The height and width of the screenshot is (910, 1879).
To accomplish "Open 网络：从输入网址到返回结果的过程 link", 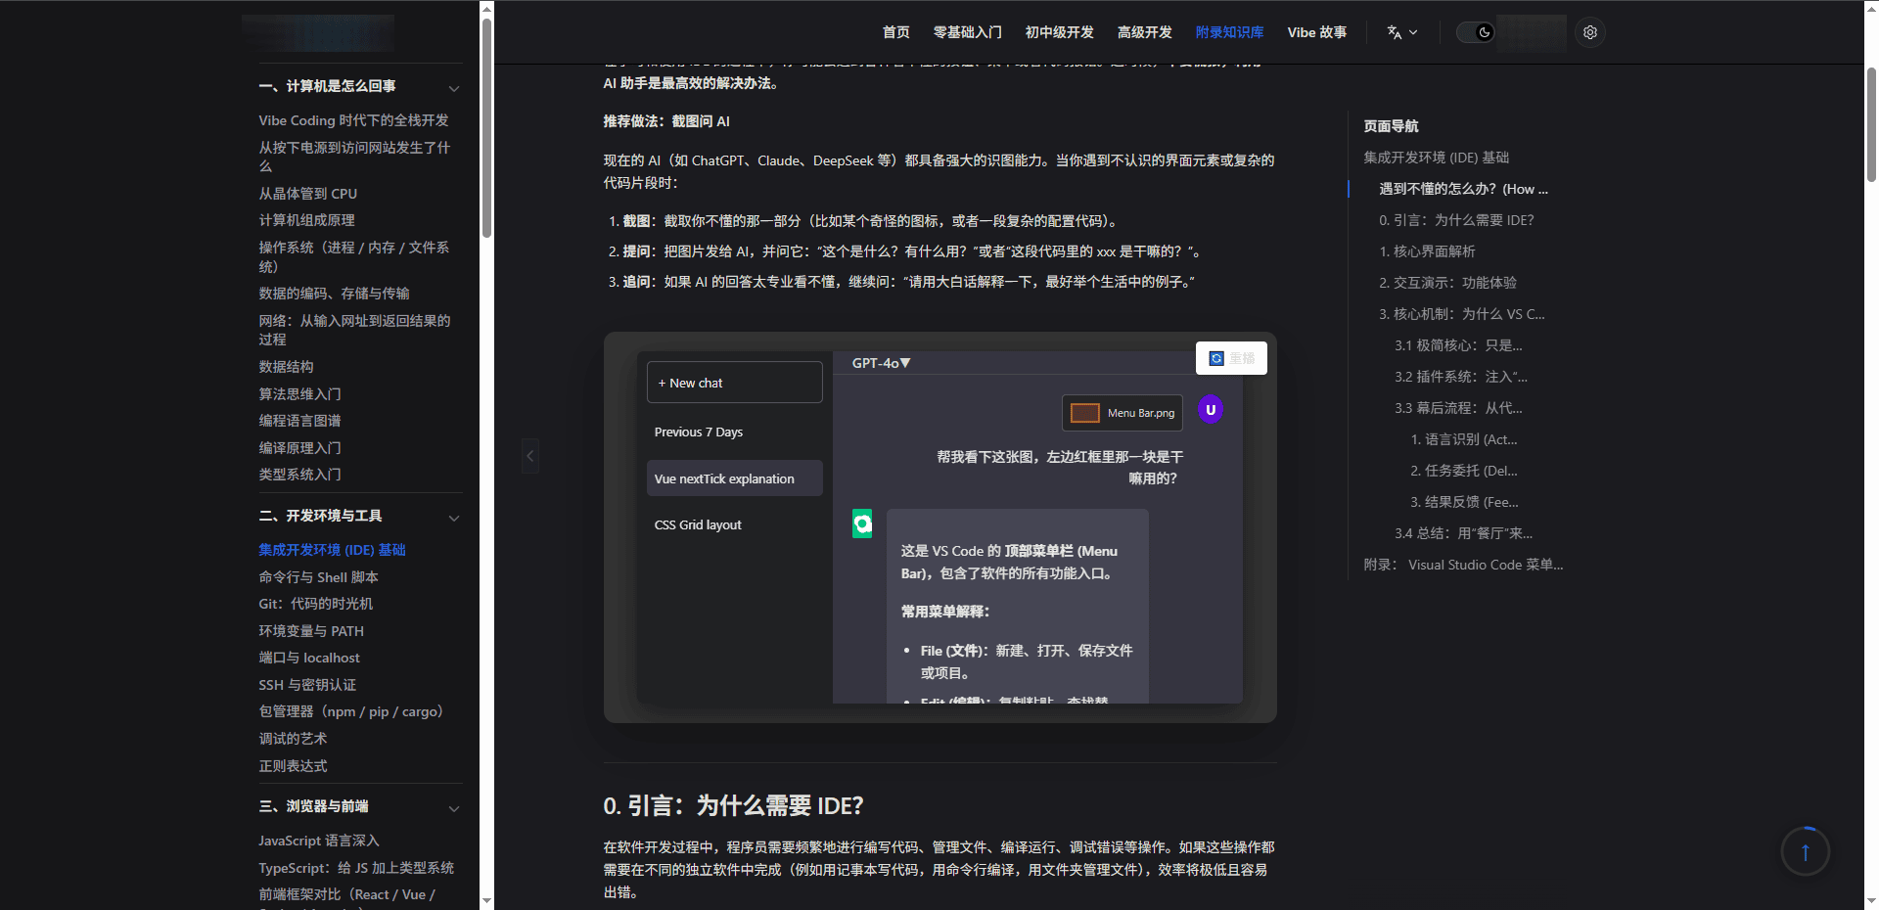I will pyautogui.click(x=354, y=330).
